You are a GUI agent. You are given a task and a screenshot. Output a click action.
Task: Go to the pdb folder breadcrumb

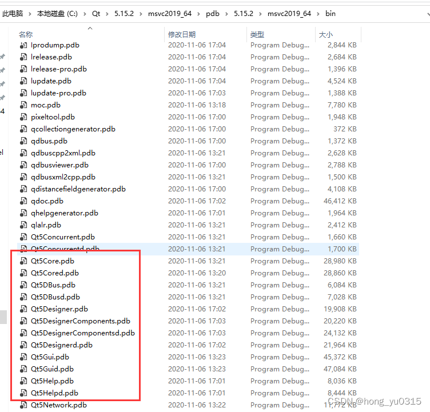tap(213, 14)
